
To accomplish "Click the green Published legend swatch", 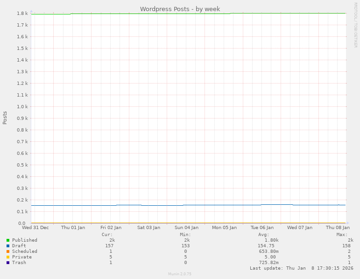I will click(8, 240).
